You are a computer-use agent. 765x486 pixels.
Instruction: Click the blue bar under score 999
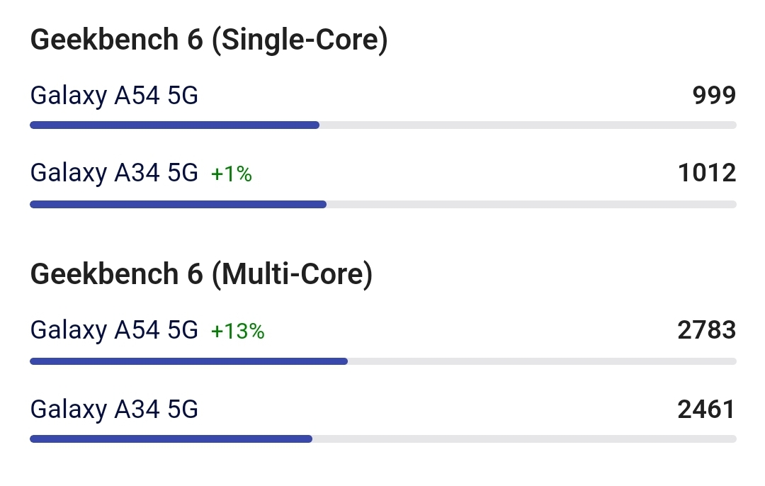coord(175,125)
